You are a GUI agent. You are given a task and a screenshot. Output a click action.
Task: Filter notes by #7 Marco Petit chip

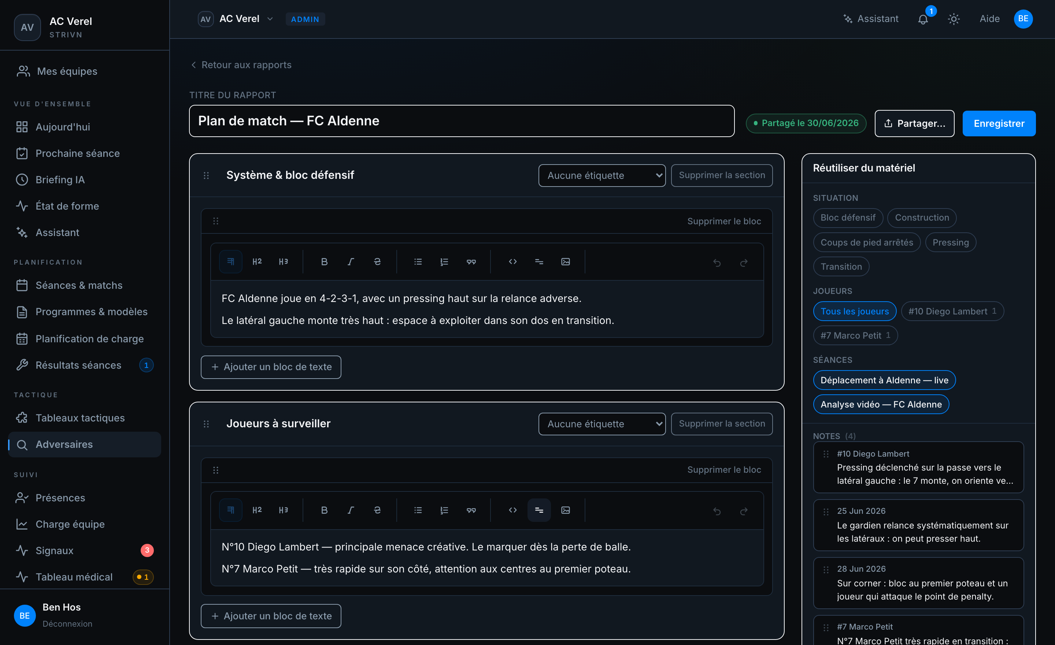[x=855, y=335]
